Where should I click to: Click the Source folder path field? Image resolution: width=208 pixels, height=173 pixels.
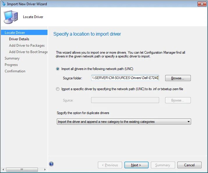click(125, 78)
